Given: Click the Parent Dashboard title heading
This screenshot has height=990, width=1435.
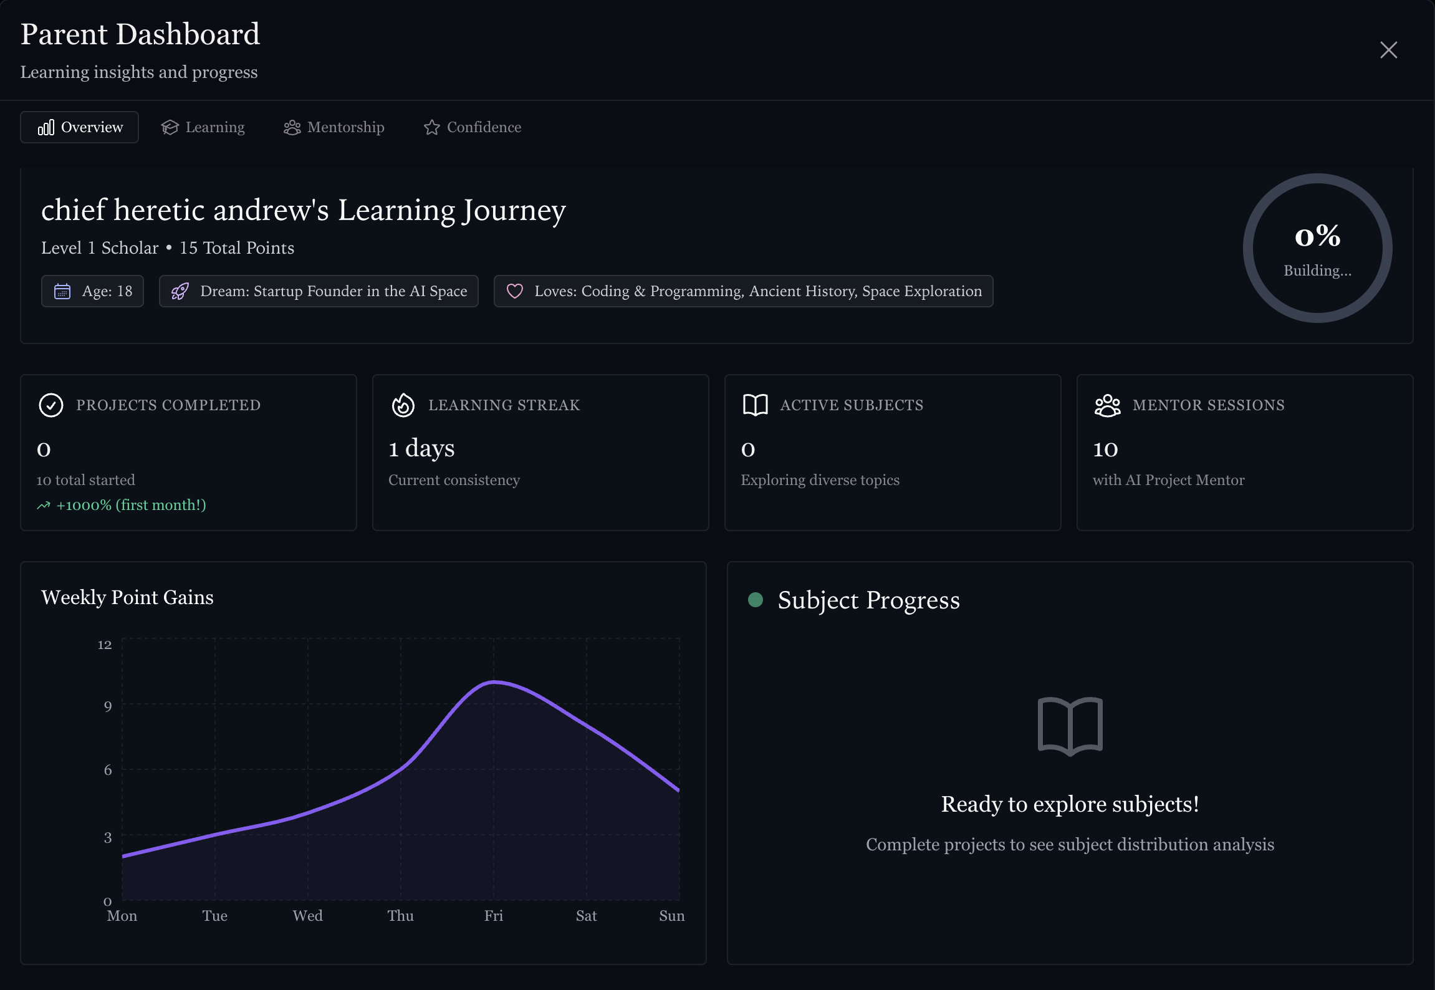Looking at the screenshot, I should [140, 34].
